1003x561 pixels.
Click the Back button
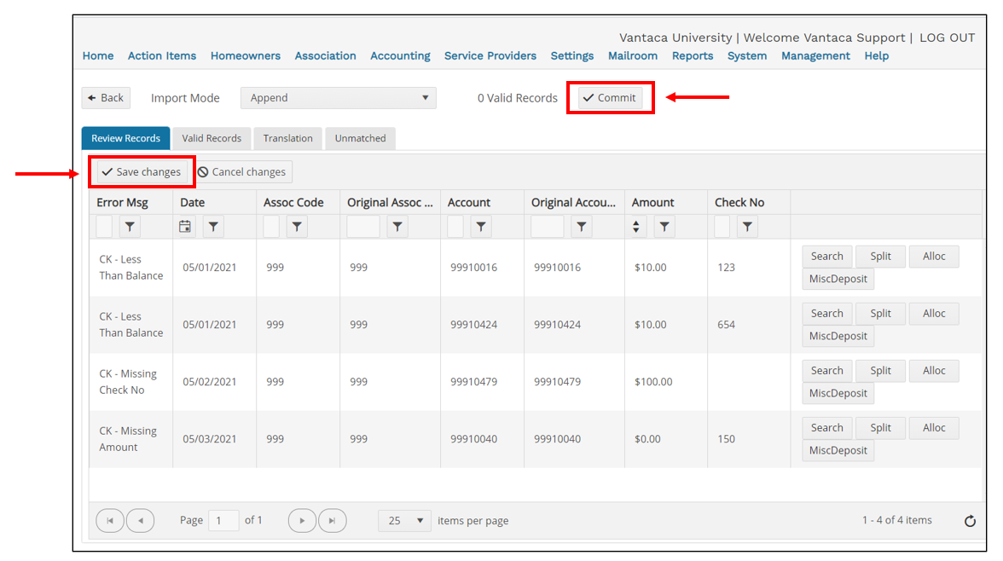106,98
